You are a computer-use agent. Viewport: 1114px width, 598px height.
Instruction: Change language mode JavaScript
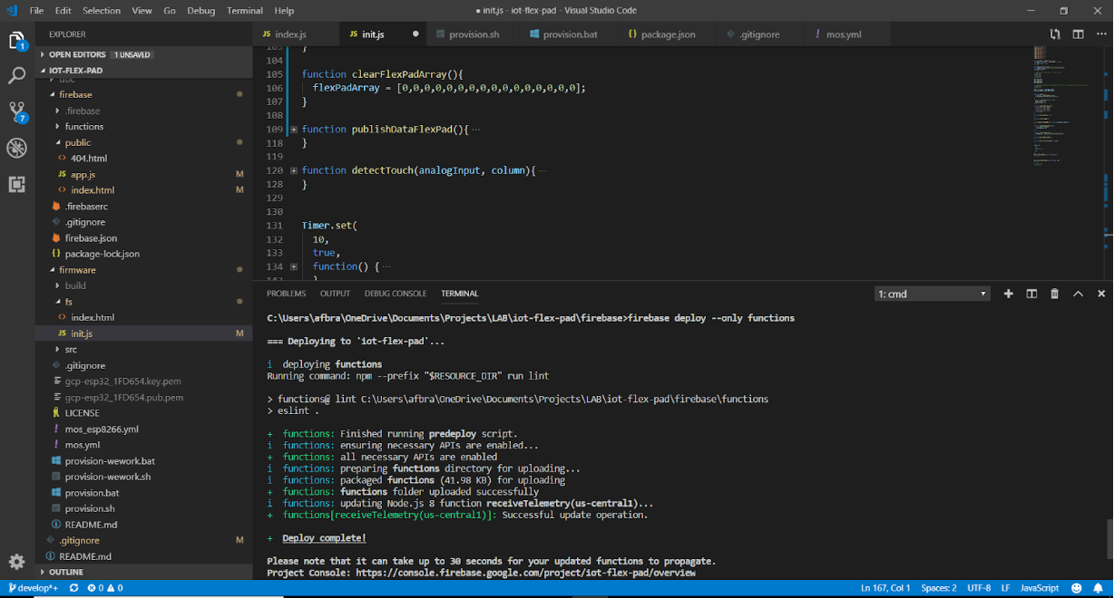[x=1039, y=588]
